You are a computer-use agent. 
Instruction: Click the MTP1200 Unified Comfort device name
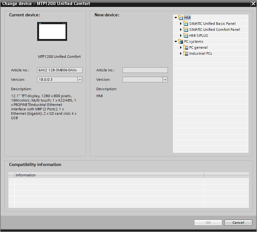(x=59, y=57)
